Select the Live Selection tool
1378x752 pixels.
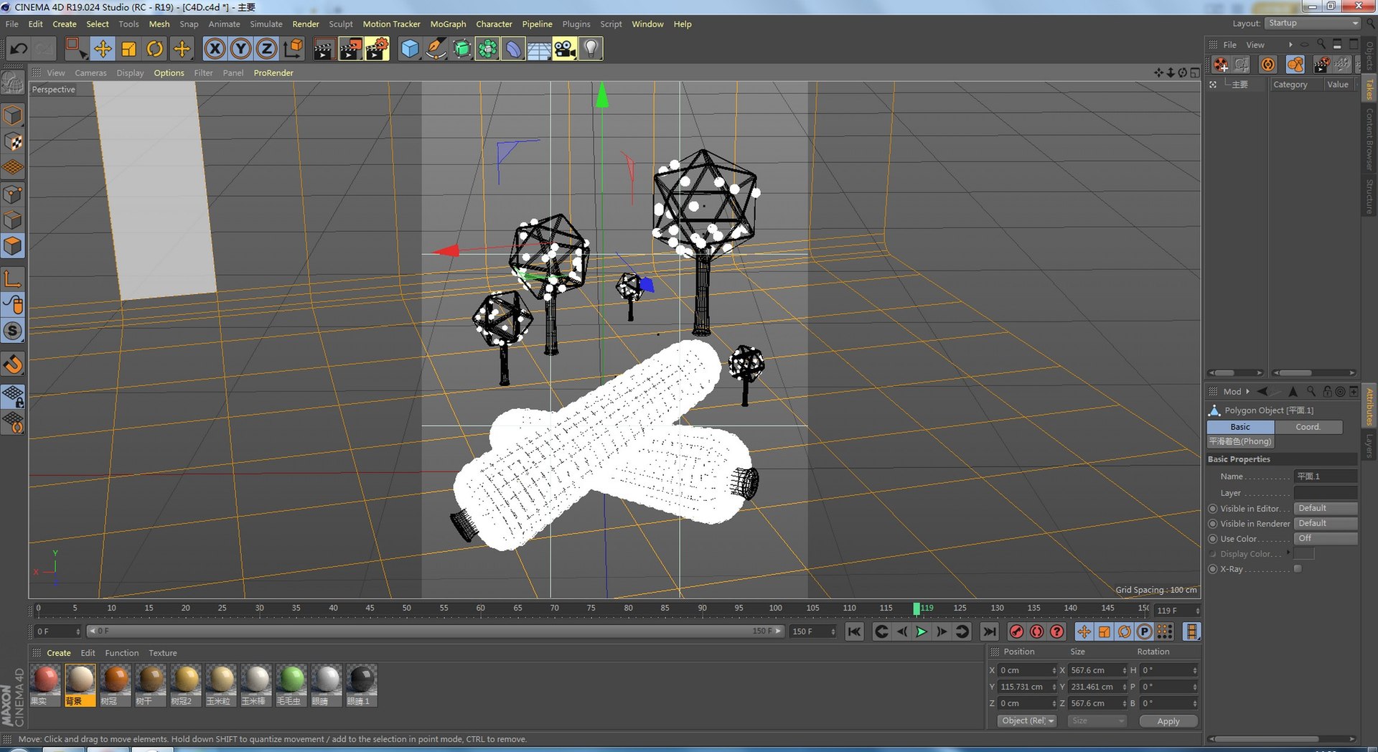click(x=76, y=49)
